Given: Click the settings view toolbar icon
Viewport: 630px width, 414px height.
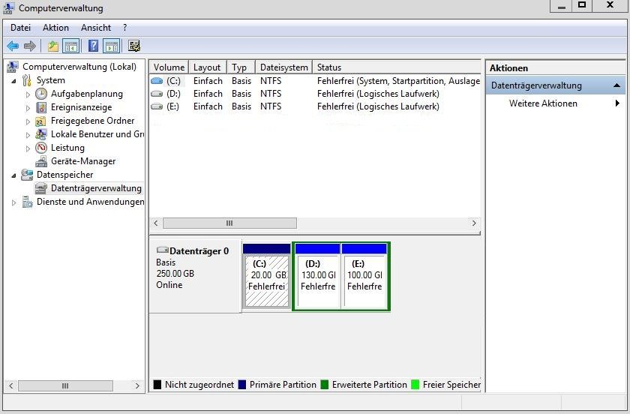Looking at the screenshot, I should 134,46.
